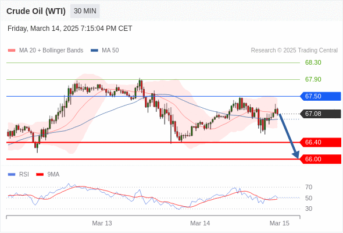Click the 66.00 red support tag
Screen dimensions: 343x233
coord(321,159)
